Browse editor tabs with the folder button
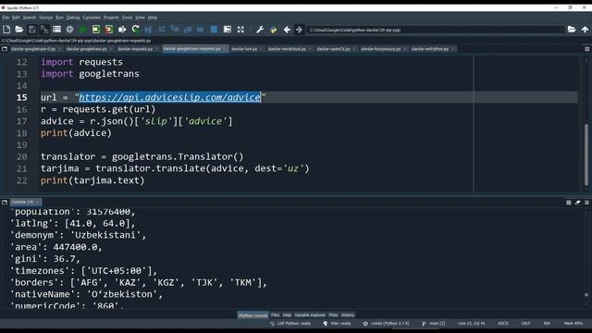 coord(5,49)
